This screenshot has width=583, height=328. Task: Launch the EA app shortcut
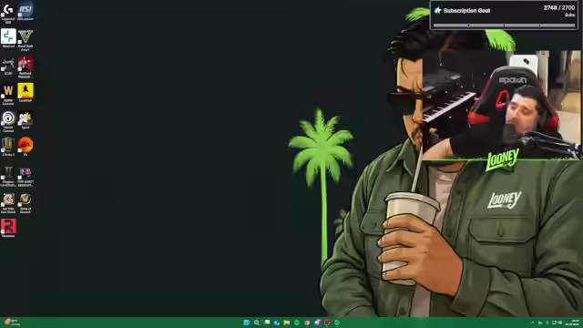pyautogui.click(x=26, y=147)
